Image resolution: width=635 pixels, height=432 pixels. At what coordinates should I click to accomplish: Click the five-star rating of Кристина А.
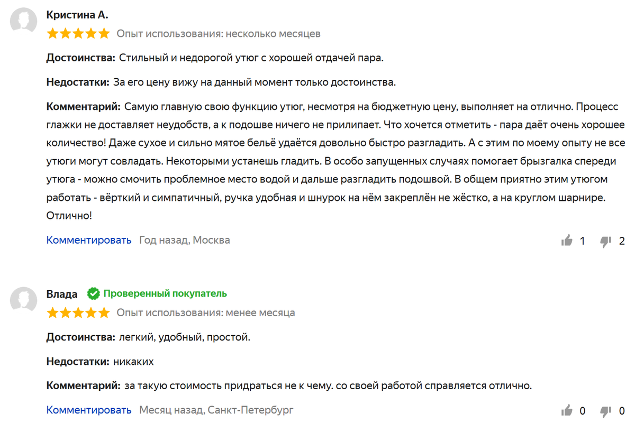click(78, 34)
